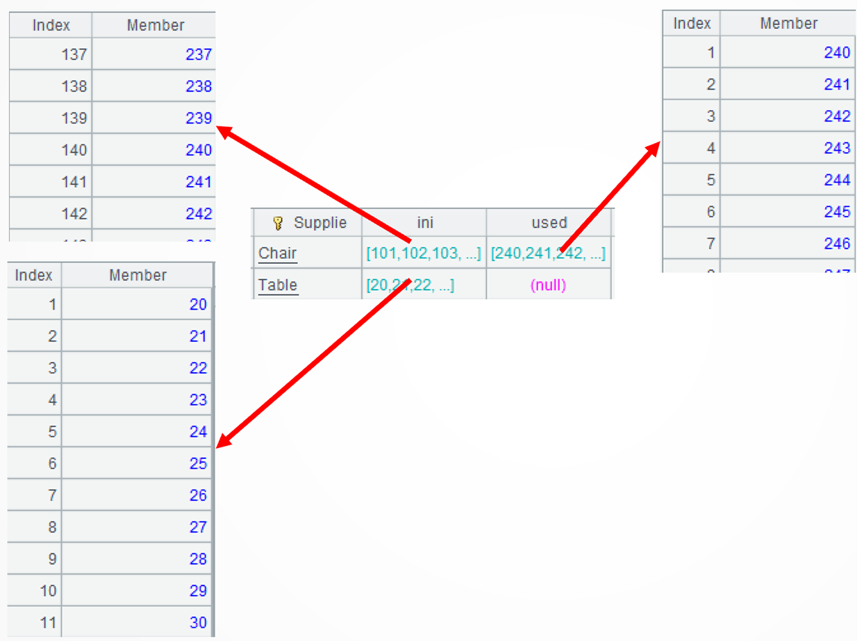Image resolution: width=857 pixels, height=641 pixels.
Task: Select the Supplie column header
Action: 307,223
